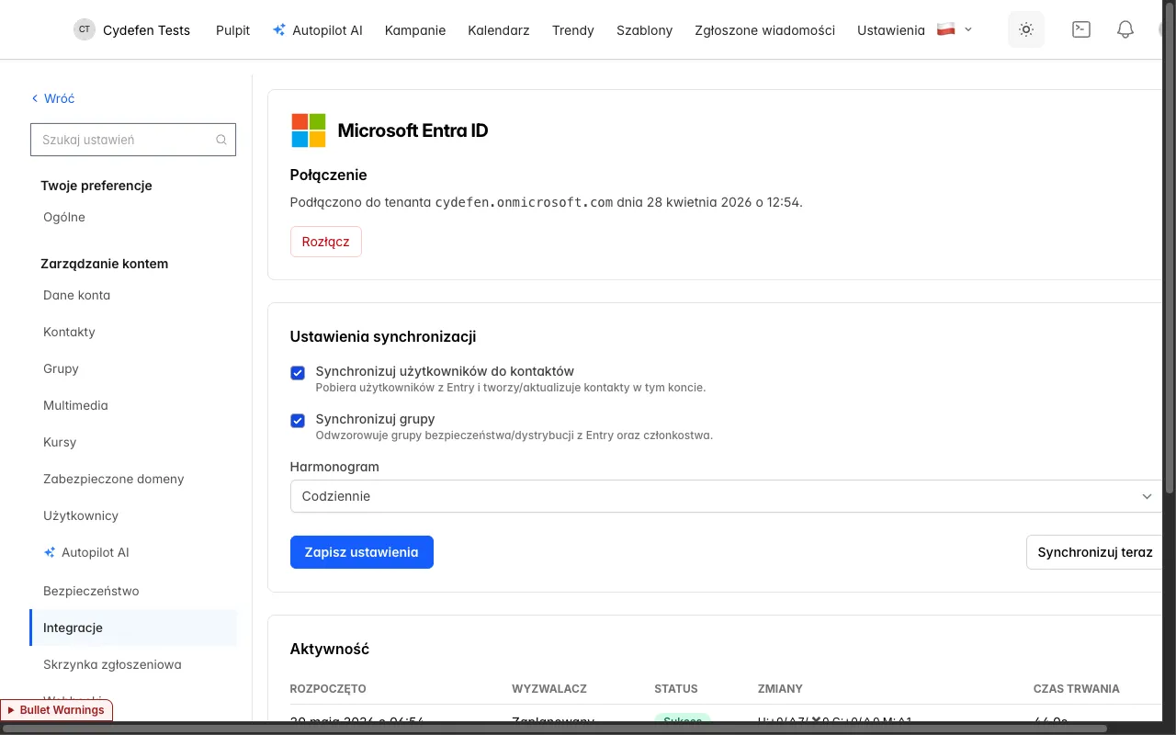Click Zapisz ustawienia button

point(362,552)
